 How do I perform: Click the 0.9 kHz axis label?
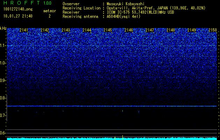pos(3,80)
